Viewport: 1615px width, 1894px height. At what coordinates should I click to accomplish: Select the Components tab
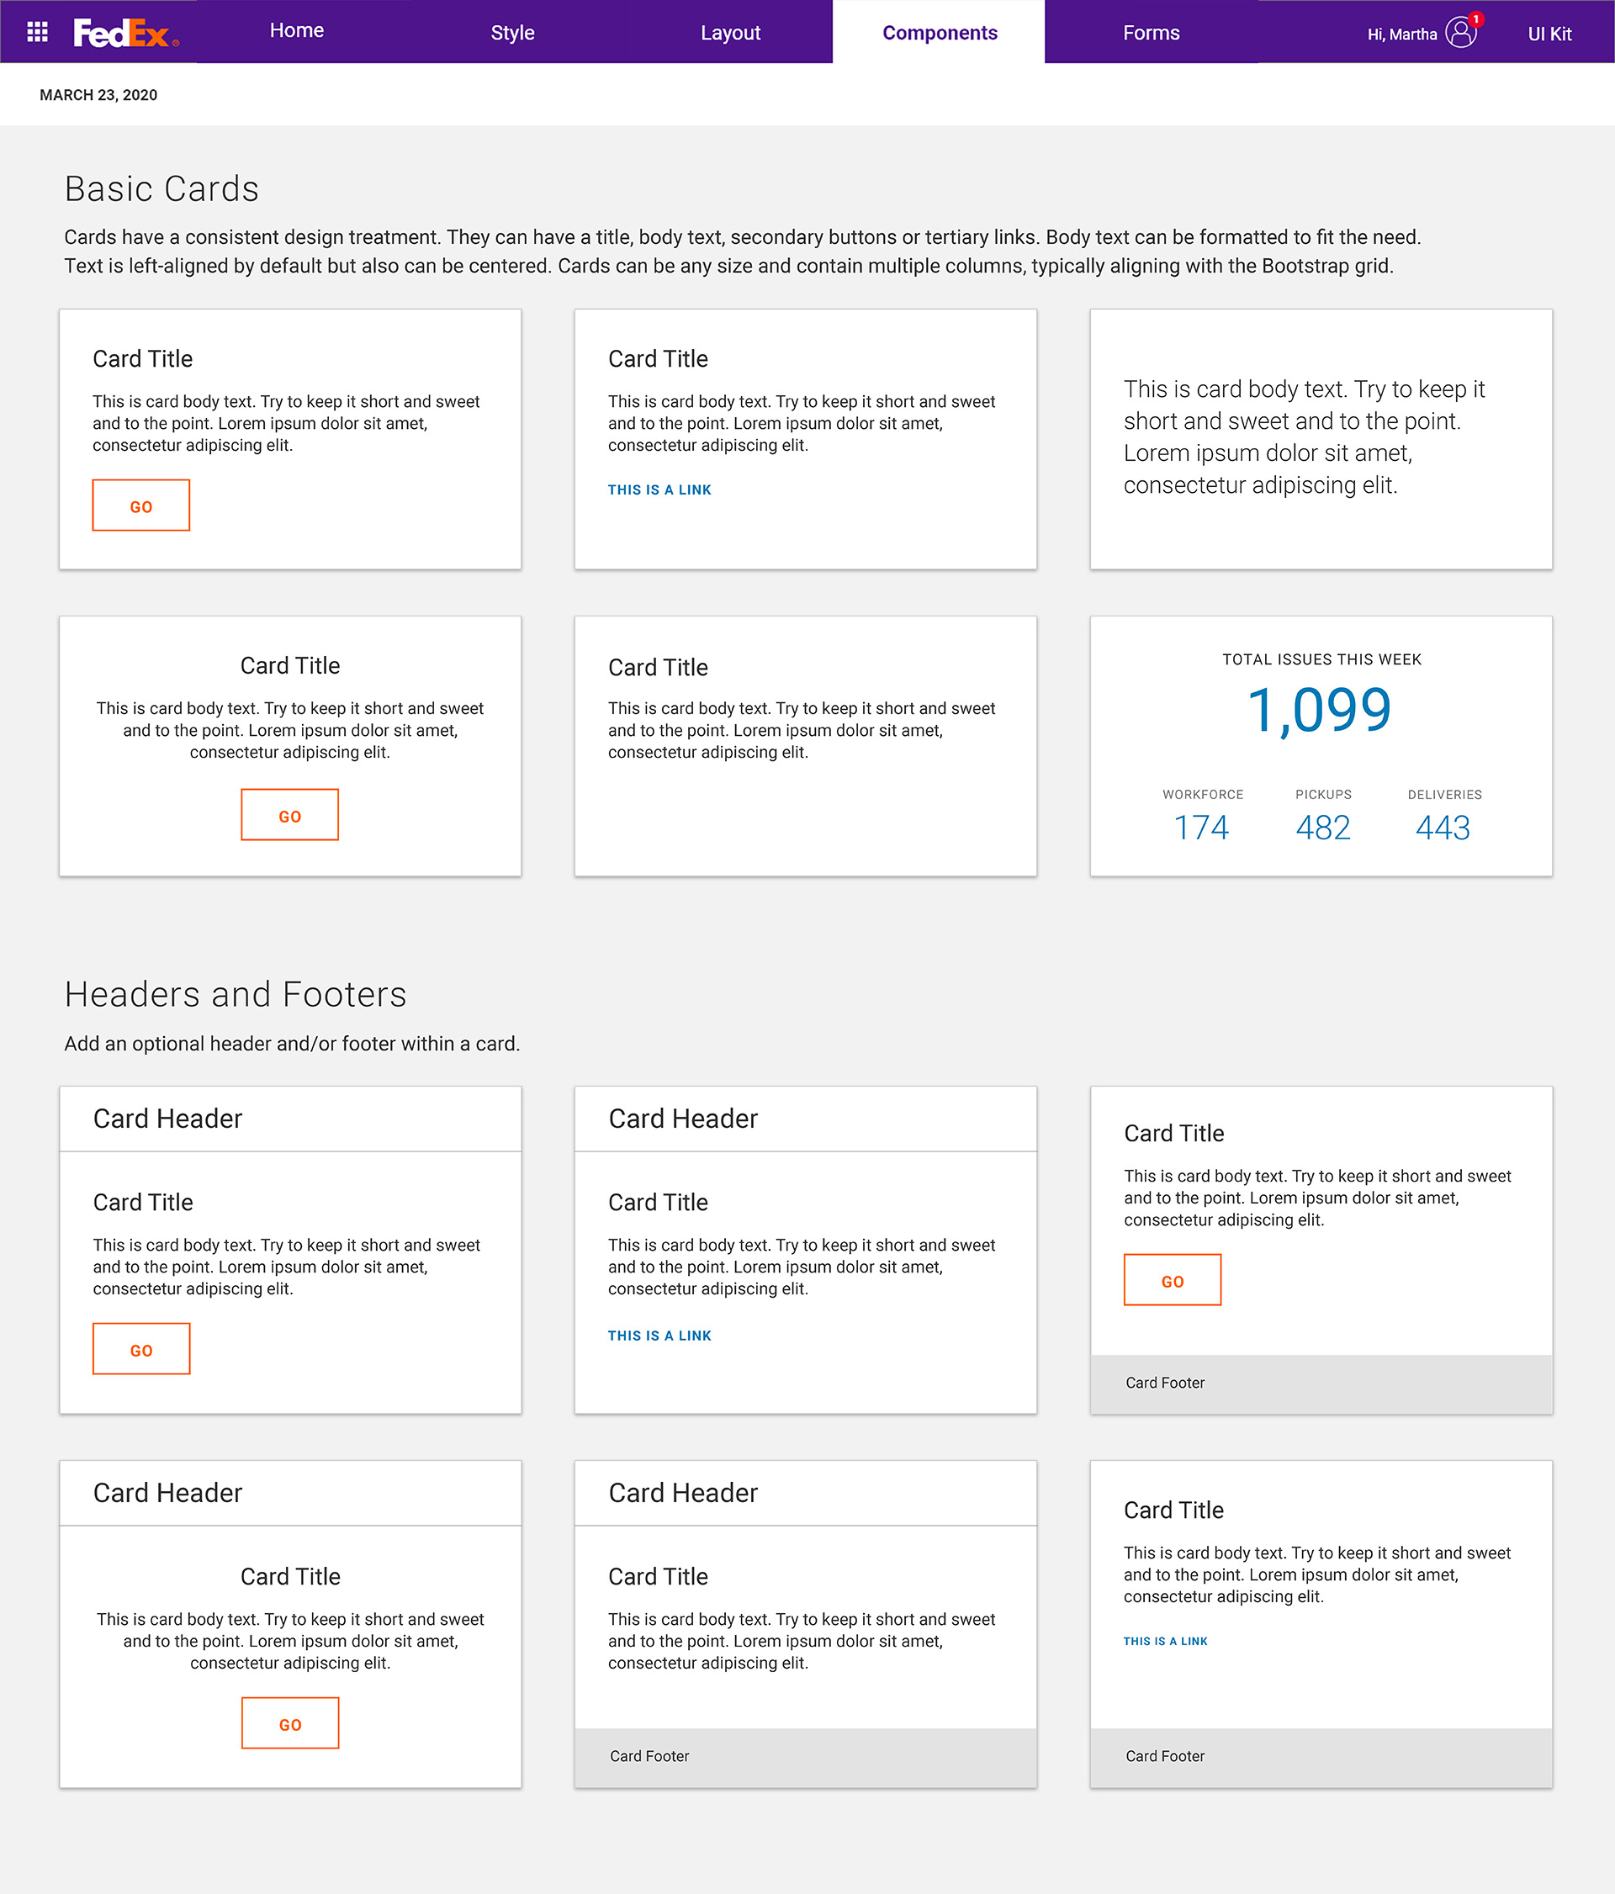point(940,33)
